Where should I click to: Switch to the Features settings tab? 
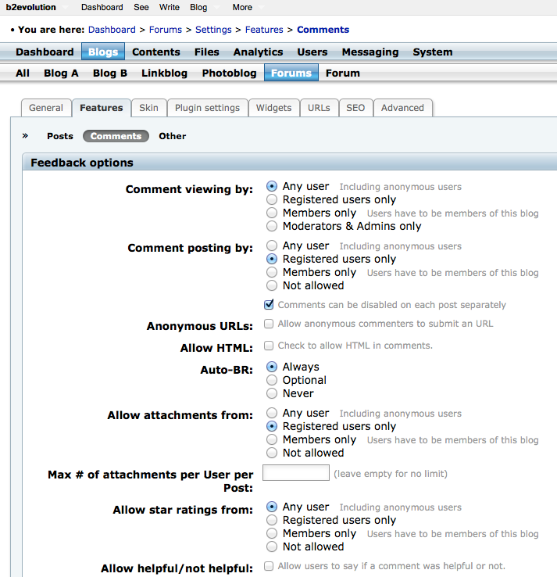(x=101, y=108)
